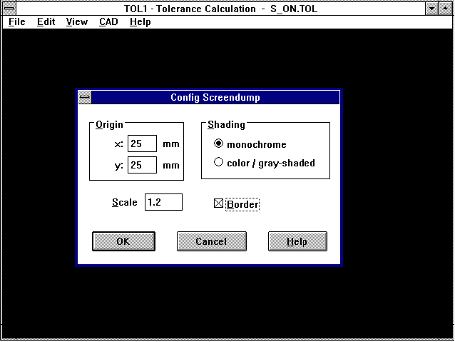The image size is (455, 342).
Task: Open the Help menu in menu bar
Action: click(x=140, y=21)
